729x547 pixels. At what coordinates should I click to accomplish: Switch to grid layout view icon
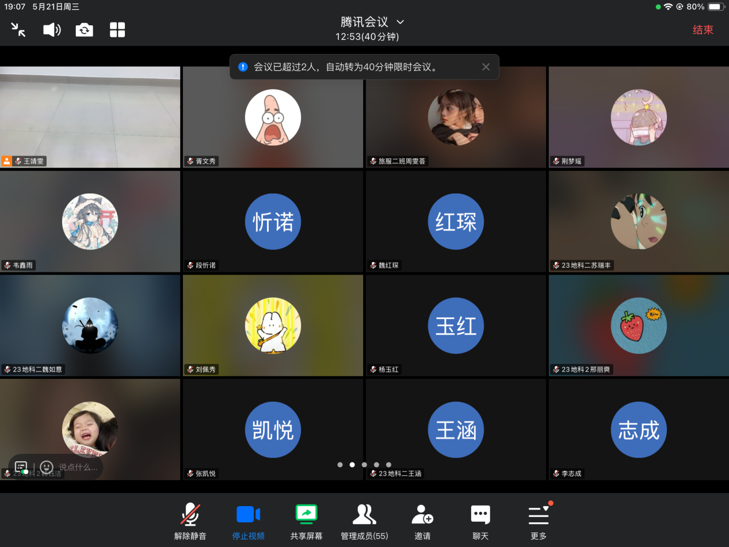tap(117, 30)
